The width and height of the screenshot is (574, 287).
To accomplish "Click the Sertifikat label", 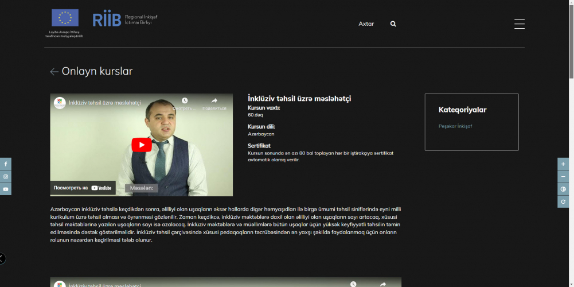I will 259,146.
